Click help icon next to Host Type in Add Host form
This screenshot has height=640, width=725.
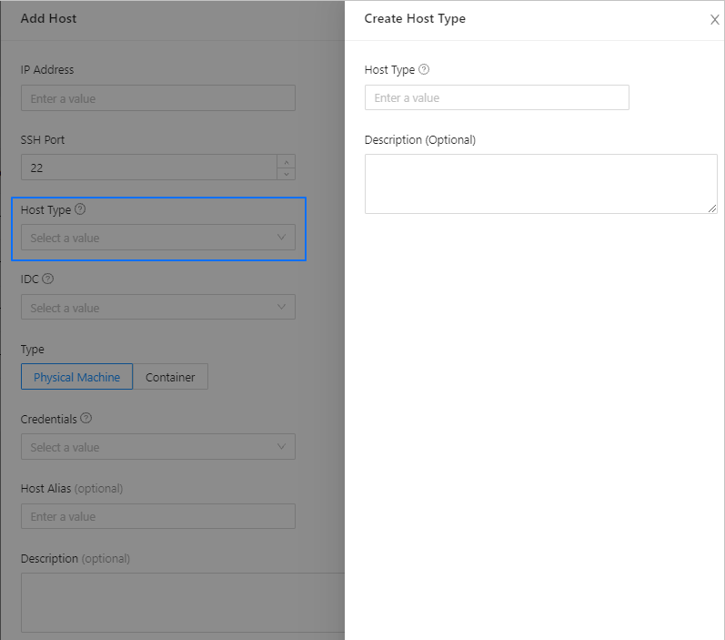80,209
